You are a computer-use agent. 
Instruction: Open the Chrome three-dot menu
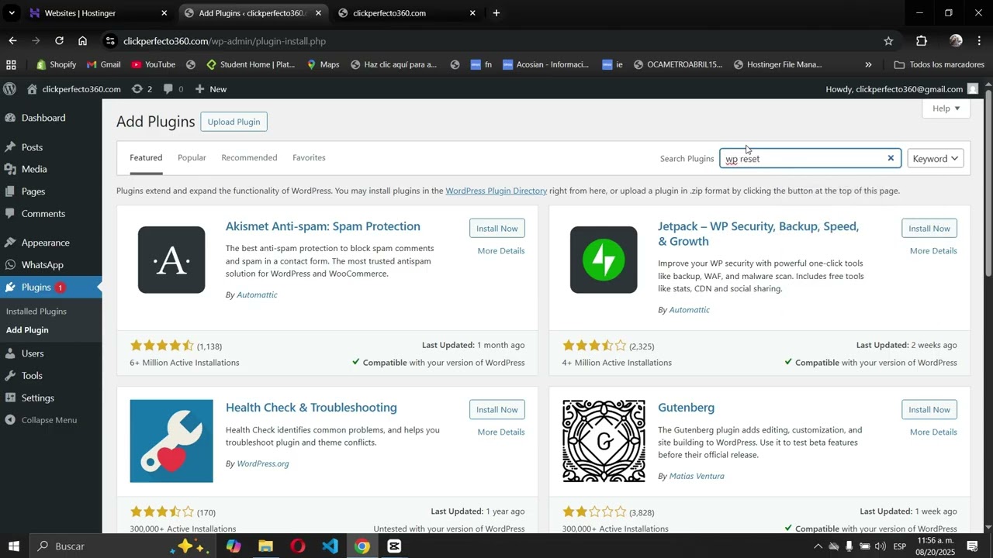[980, 41]
